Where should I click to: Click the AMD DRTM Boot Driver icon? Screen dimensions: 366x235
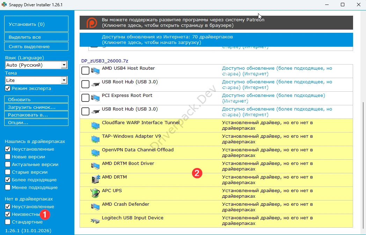click(x=95, y=166)
